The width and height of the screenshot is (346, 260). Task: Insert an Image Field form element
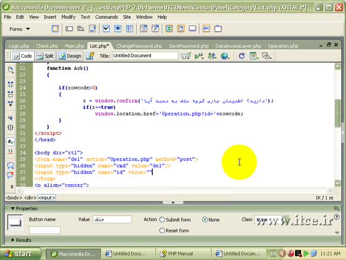click(169, 29)
